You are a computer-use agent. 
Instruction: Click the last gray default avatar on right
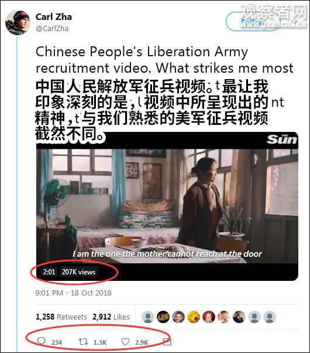[269, 317]
